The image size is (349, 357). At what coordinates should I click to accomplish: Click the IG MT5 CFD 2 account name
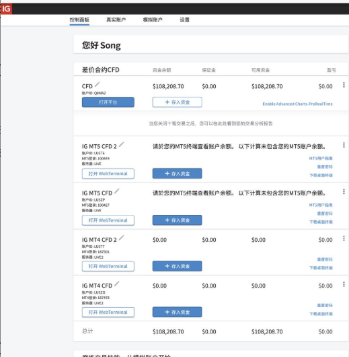(x=100, y=146)
